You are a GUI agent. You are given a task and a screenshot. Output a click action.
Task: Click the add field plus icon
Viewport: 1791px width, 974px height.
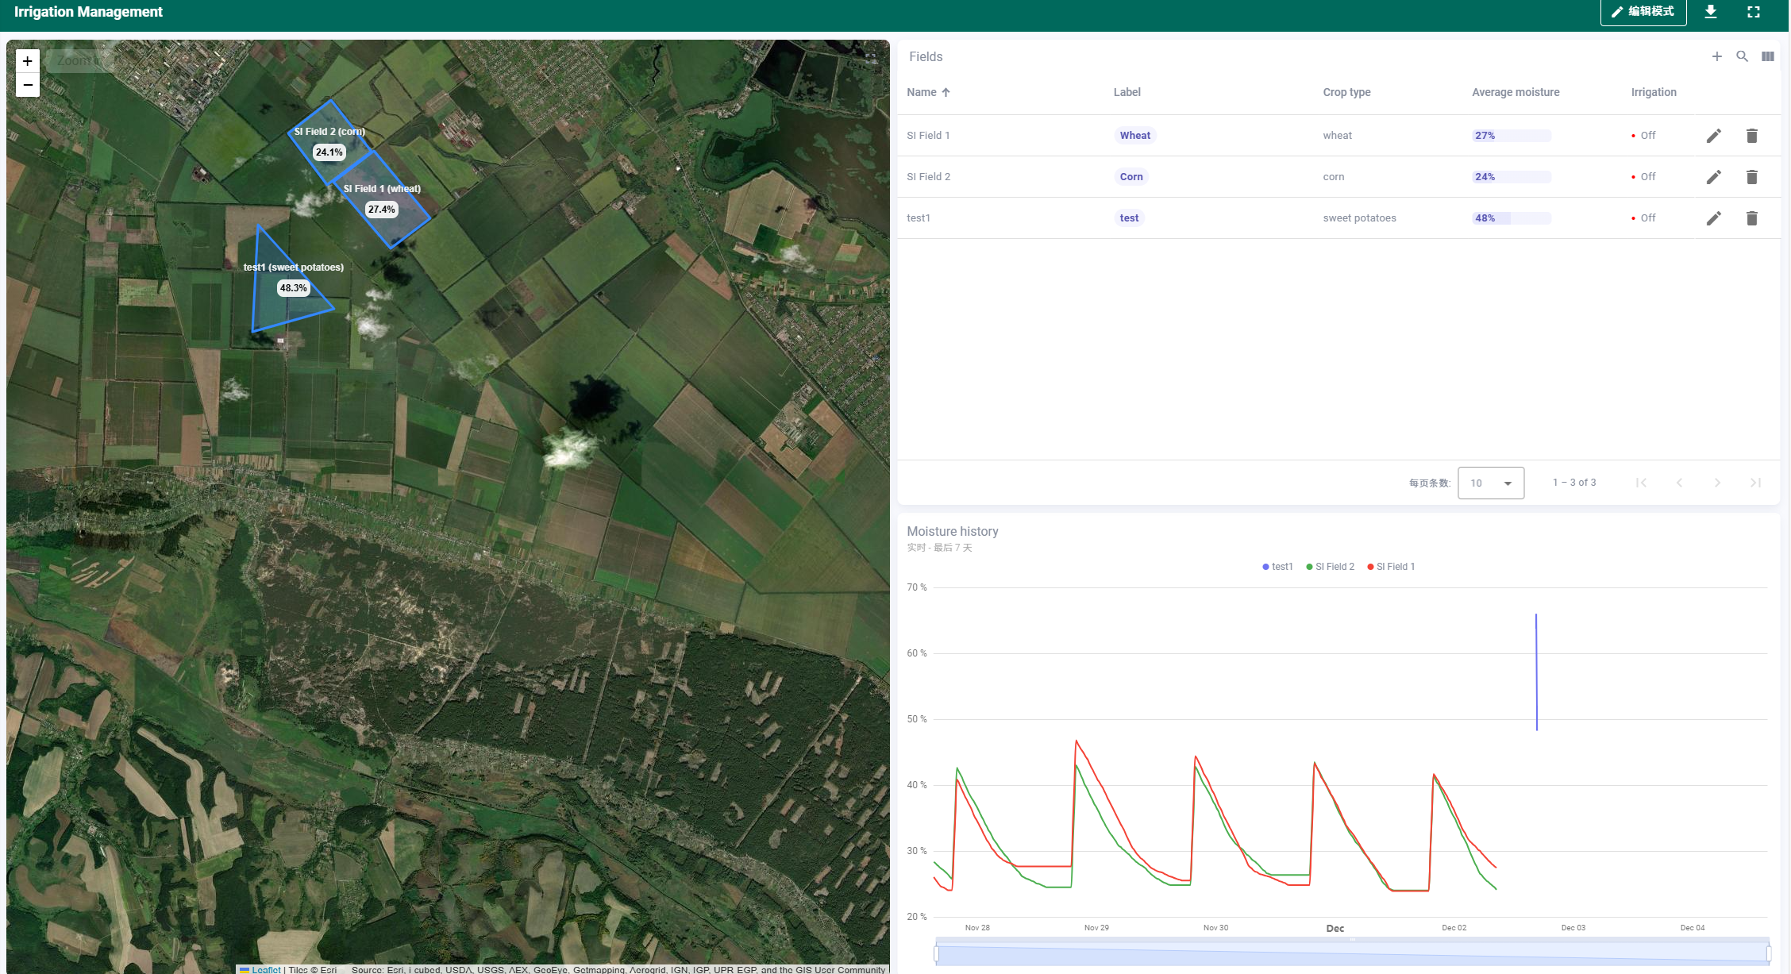pos(1716,56)
